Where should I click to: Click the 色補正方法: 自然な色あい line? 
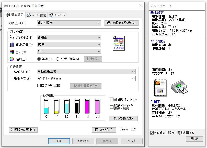(170, 109)
